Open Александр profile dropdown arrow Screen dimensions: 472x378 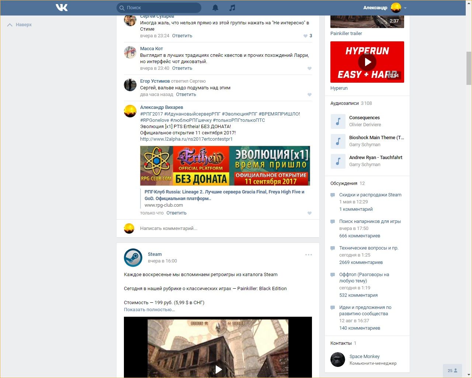pos(405,8)
